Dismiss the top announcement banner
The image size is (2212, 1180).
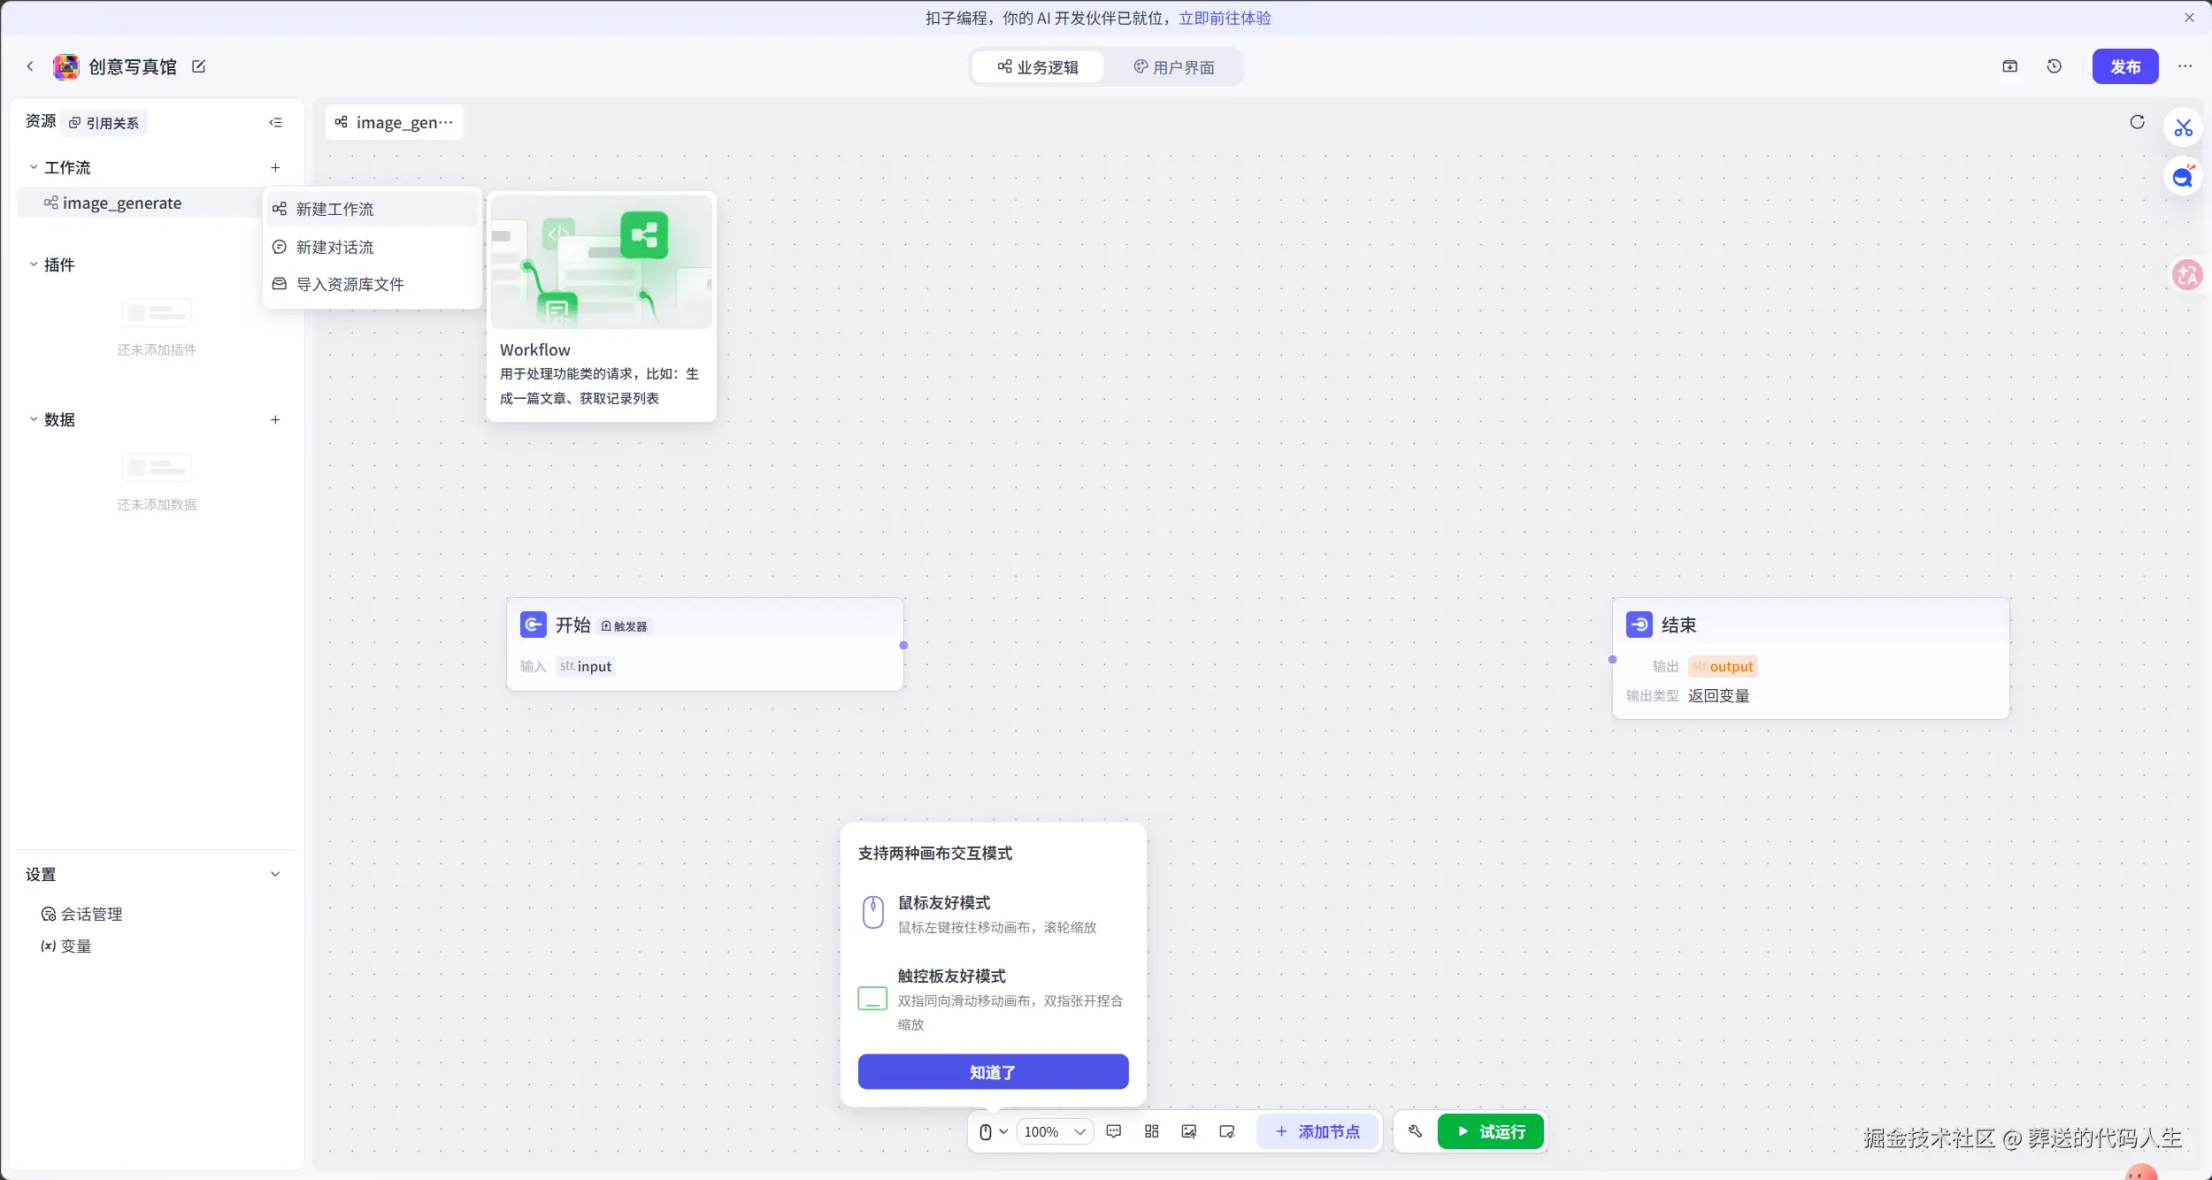2190,18
